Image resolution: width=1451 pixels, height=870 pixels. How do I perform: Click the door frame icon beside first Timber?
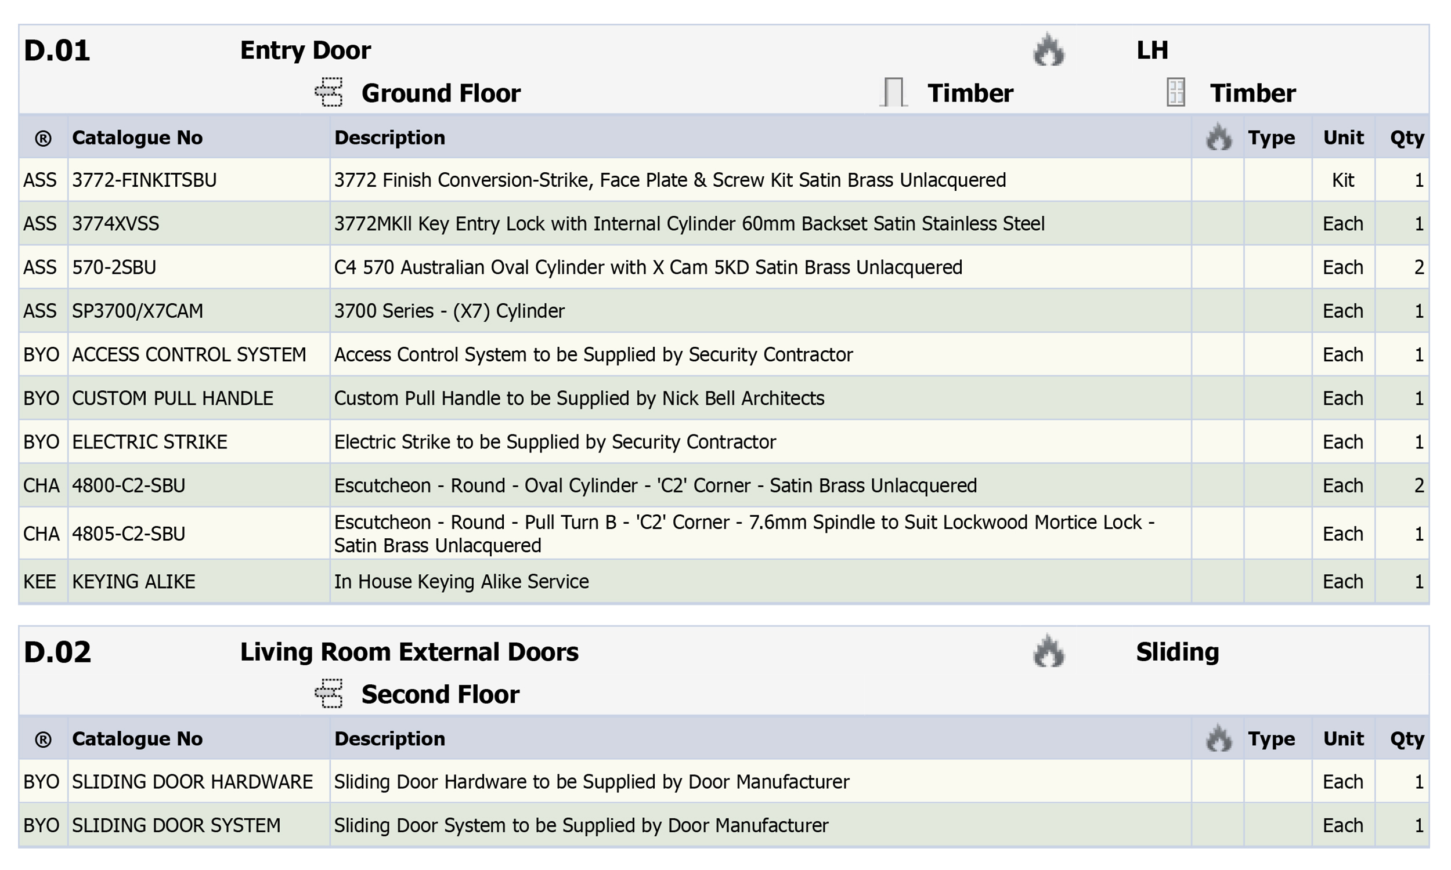[x=893, y=93]
